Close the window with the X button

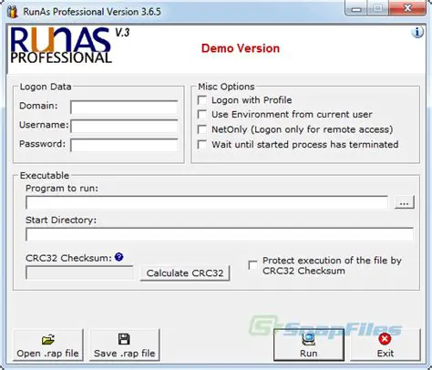[408, 8]
